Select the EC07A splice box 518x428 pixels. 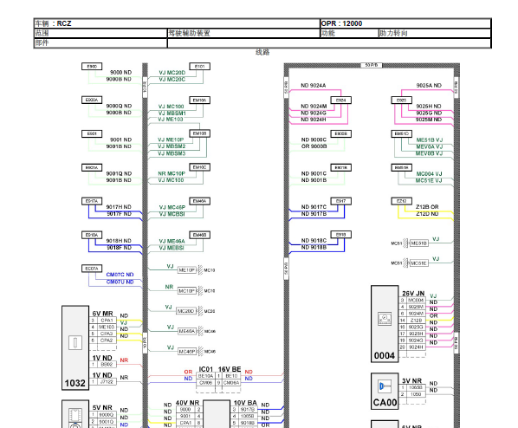tap(92, 269)
